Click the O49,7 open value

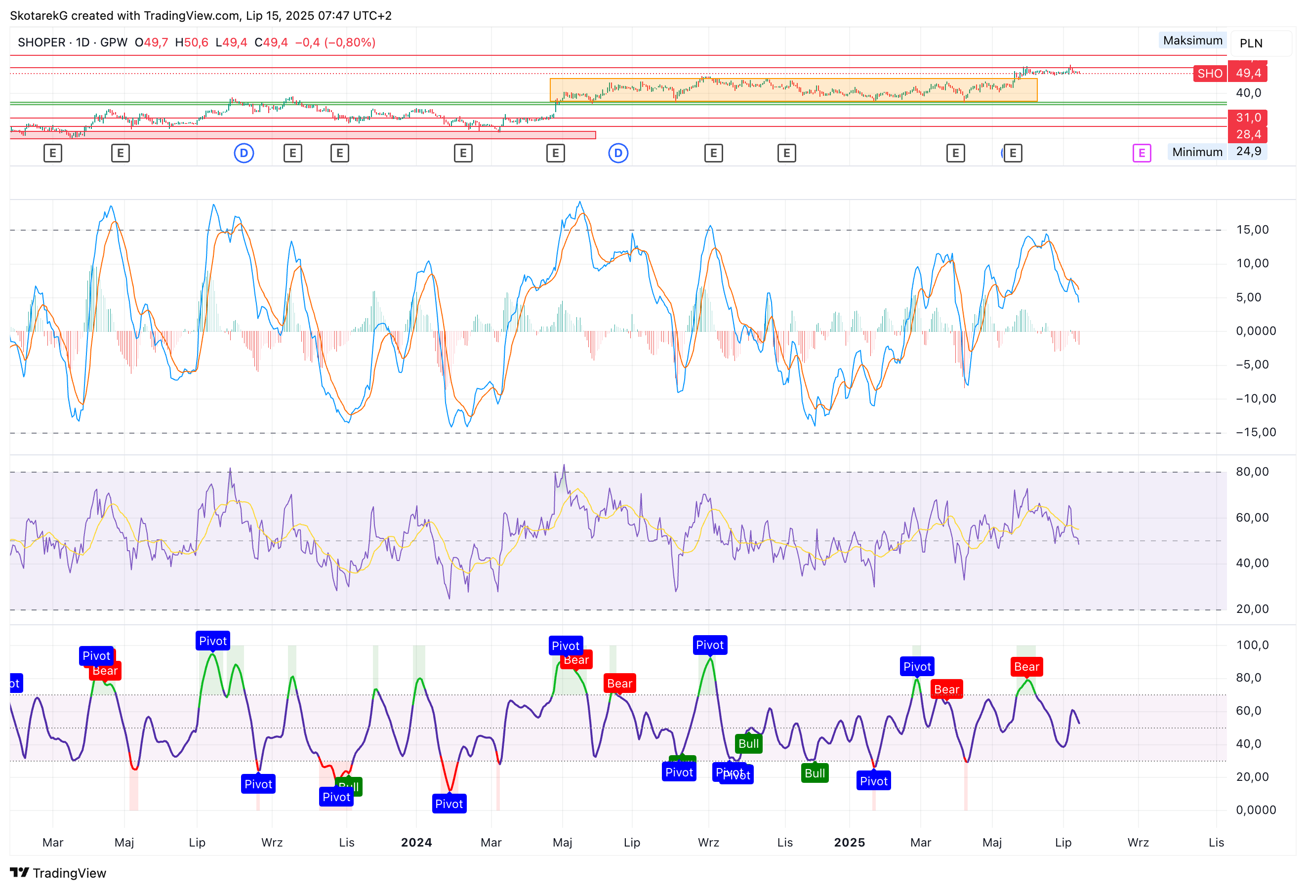click(151, 42)
